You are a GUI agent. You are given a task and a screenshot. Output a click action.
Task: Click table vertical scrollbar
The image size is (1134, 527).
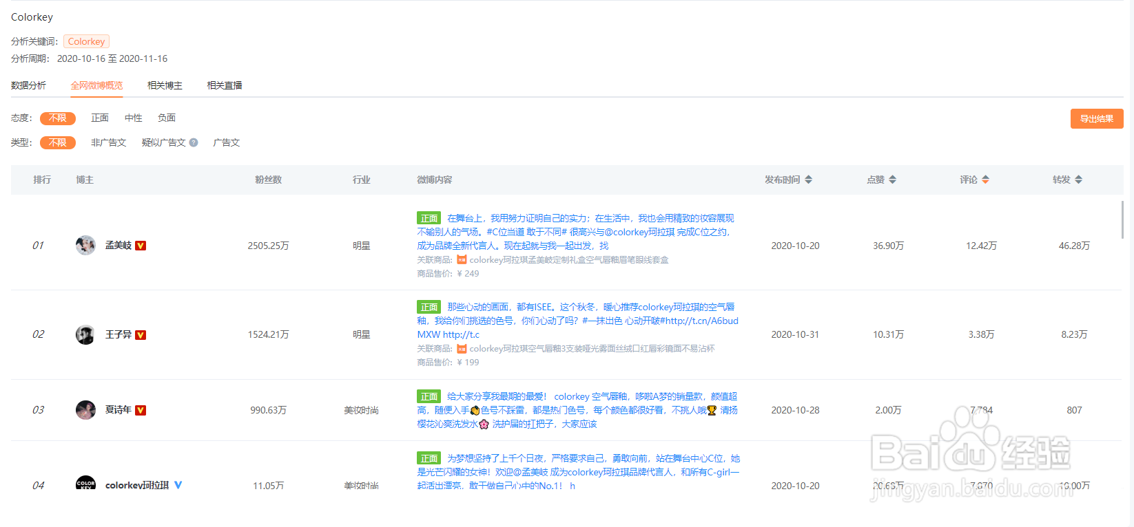click(x=1122, y=219)
